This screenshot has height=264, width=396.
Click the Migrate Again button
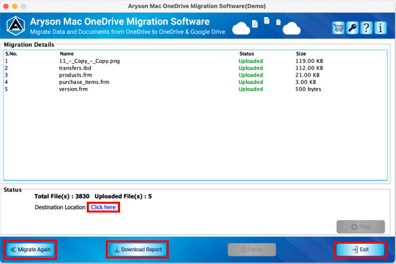[31, 250]
